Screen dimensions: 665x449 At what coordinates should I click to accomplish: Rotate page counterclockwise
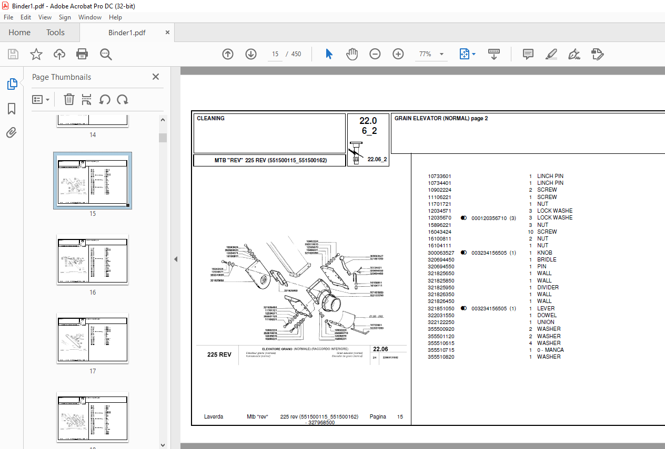(x=105, y=99)
